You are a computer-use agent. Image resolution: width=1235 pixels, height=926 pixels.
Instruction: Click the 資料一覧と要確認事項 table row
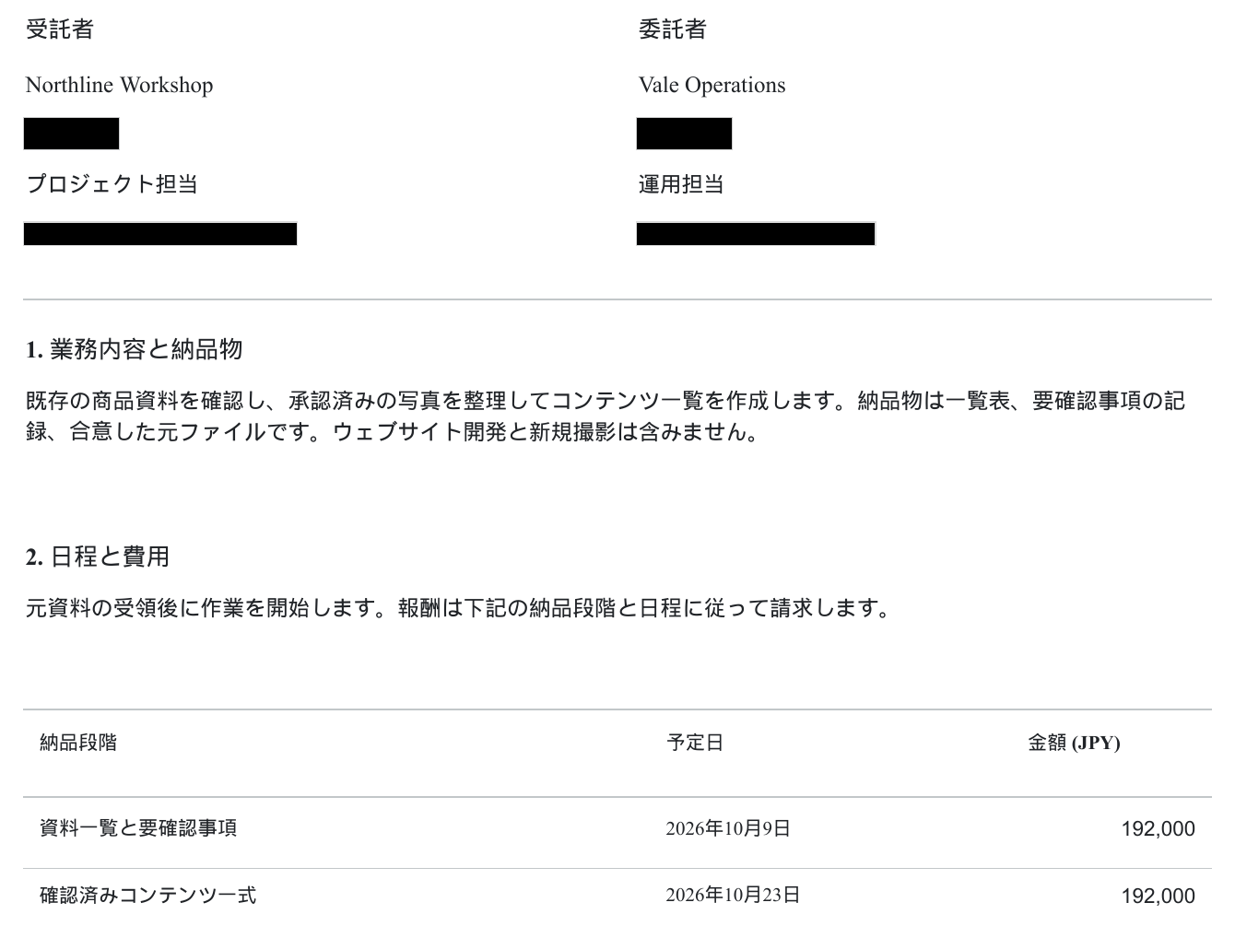click(617, 828)
